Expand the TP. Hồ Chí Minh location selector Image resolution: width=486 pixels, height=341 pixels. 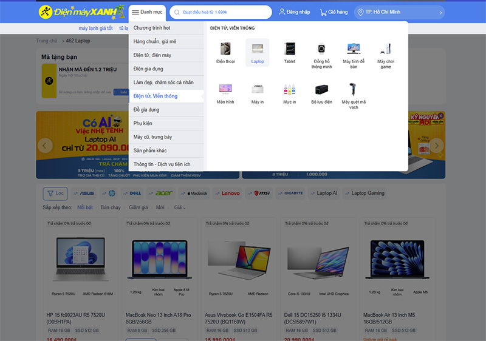(x=399, y=12)
